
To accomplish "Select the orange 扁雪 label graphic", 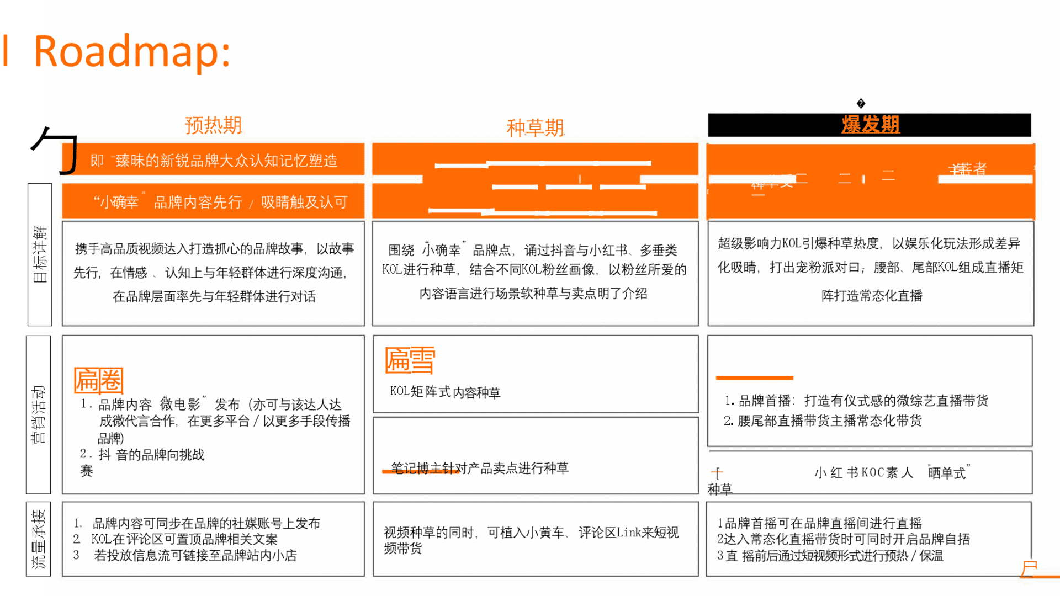I will point(409,360).
